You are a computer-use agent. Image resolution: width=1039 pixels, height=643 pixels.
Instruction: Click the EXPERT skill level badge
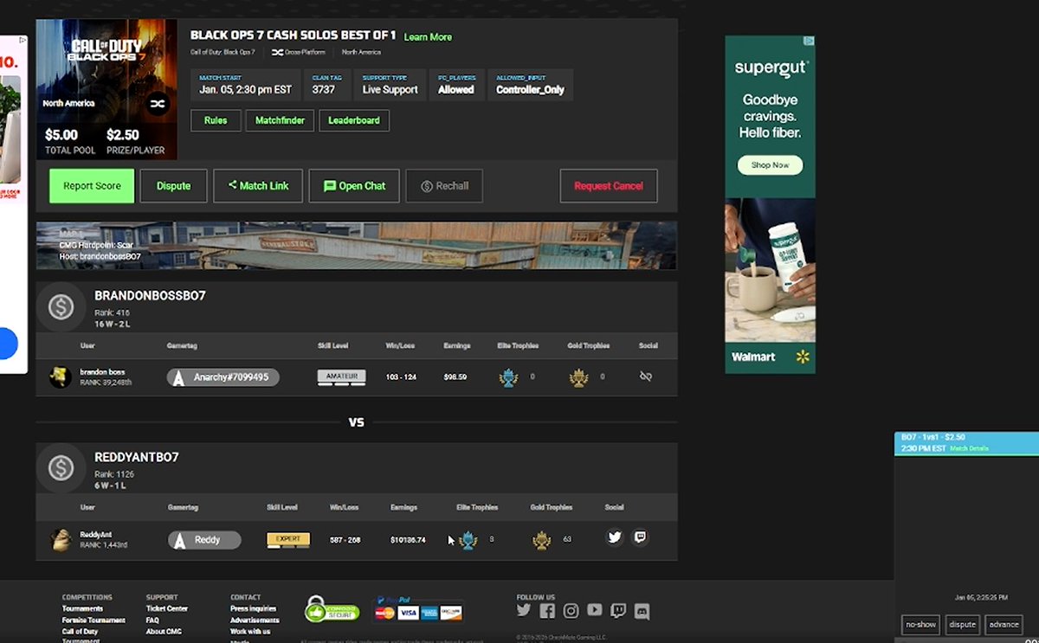(288, 538)
